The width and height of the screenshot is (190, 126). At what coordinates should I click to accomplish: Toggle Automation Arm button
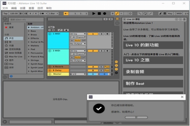coord(117,14)
